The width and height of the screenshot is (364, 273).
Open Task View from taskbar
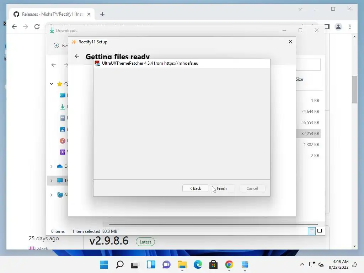coord(135,264)
